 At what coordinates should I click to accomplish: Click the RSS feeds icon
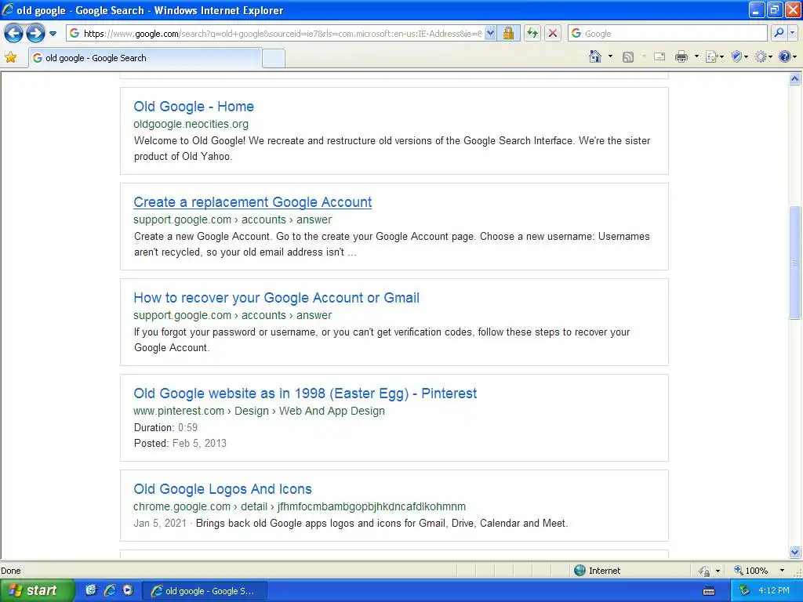pos(628,56)
